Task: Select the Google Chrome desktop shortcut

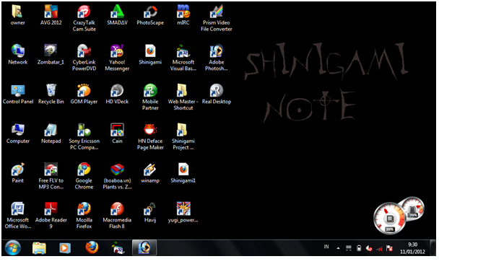Action: tap(84, 176)
